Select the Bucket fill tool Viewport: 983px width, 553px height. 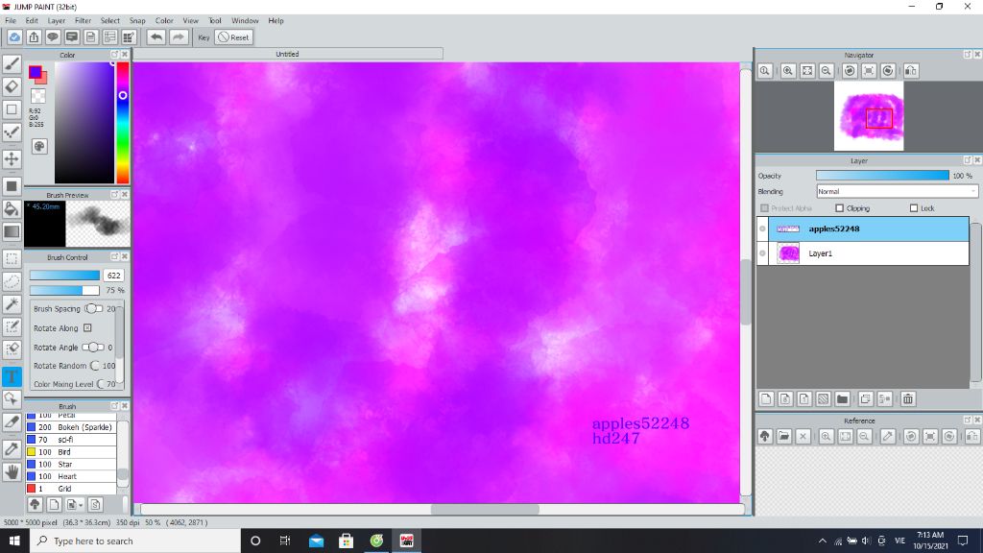click(12, 208)
